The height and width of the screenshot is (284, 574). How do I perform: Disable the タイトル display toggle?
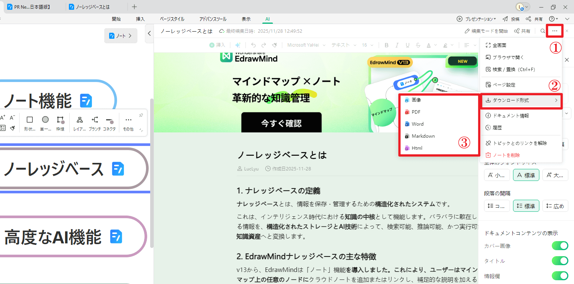(560, 261)
